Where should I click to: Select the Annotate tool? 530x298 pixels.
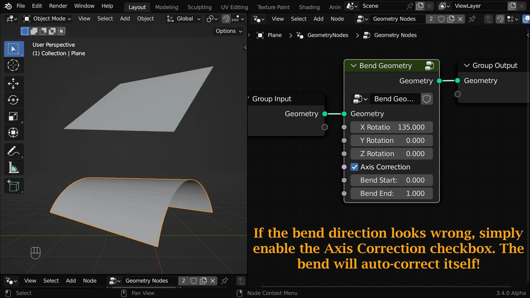point(14,151)
